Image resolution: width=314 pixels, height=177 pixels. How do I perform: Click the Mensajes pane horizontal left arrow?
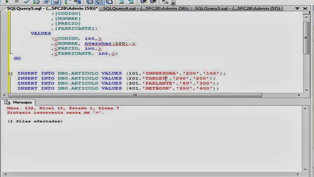tap(5, 175)
